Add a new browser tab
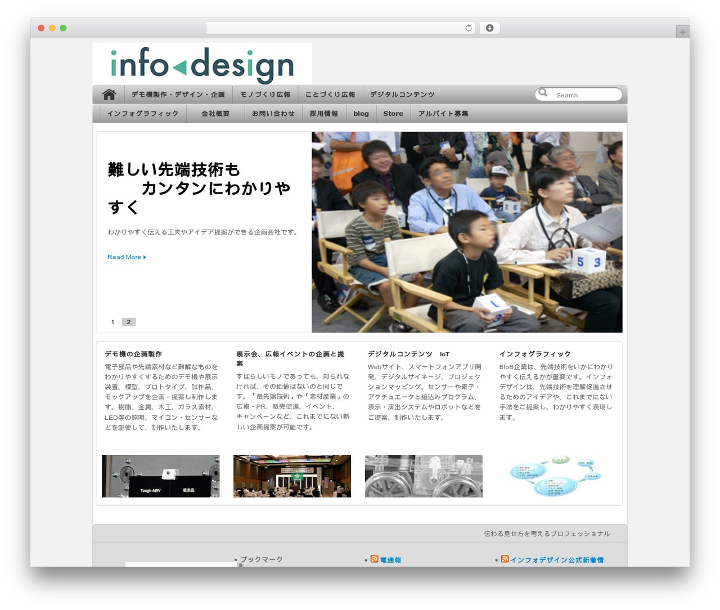 pos(682,32)
